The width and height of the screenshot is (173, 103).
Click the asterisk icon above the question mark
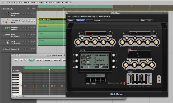pos(159,77)
